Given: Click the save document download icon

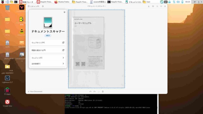Looking at the screenshot, I should tap(149, 6).
